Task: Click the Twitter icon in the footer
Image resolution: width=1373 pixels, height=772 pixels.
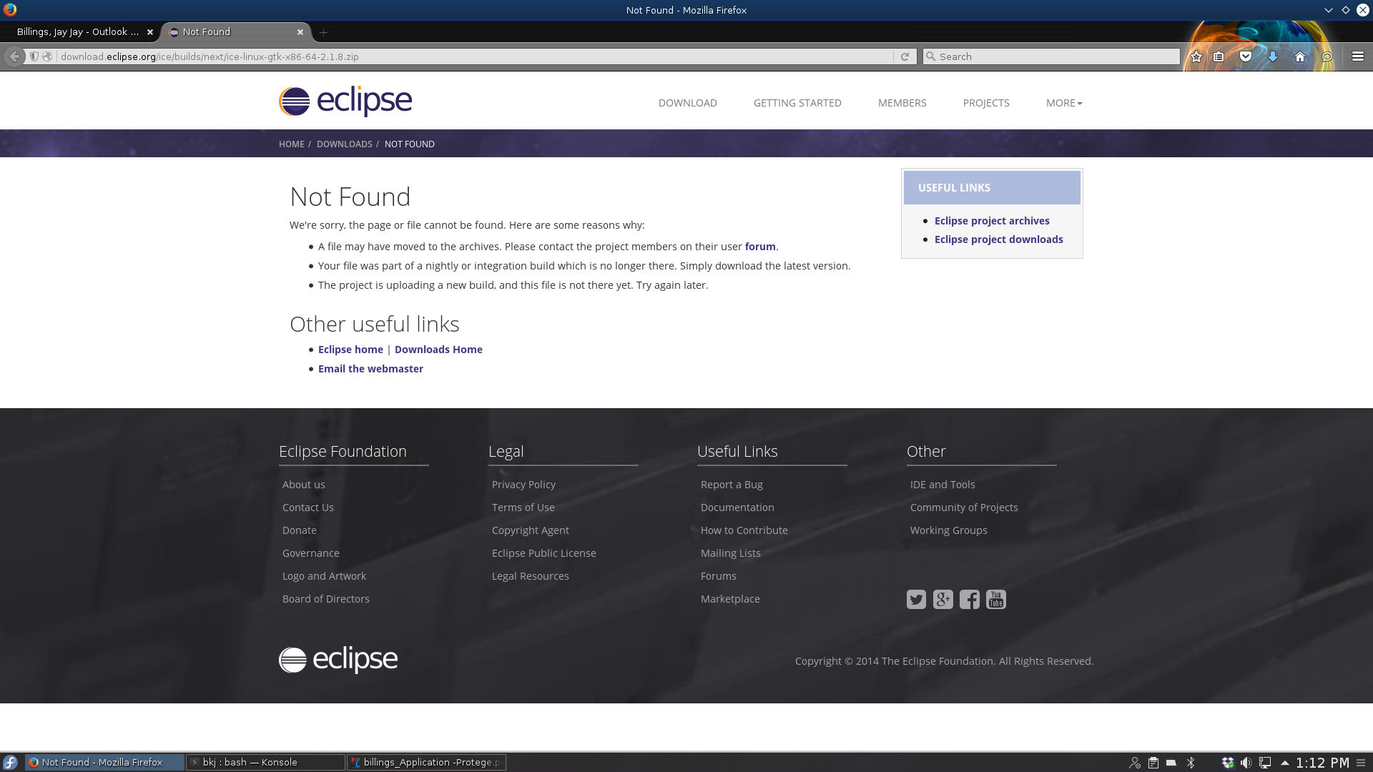Action: [916, 599]
